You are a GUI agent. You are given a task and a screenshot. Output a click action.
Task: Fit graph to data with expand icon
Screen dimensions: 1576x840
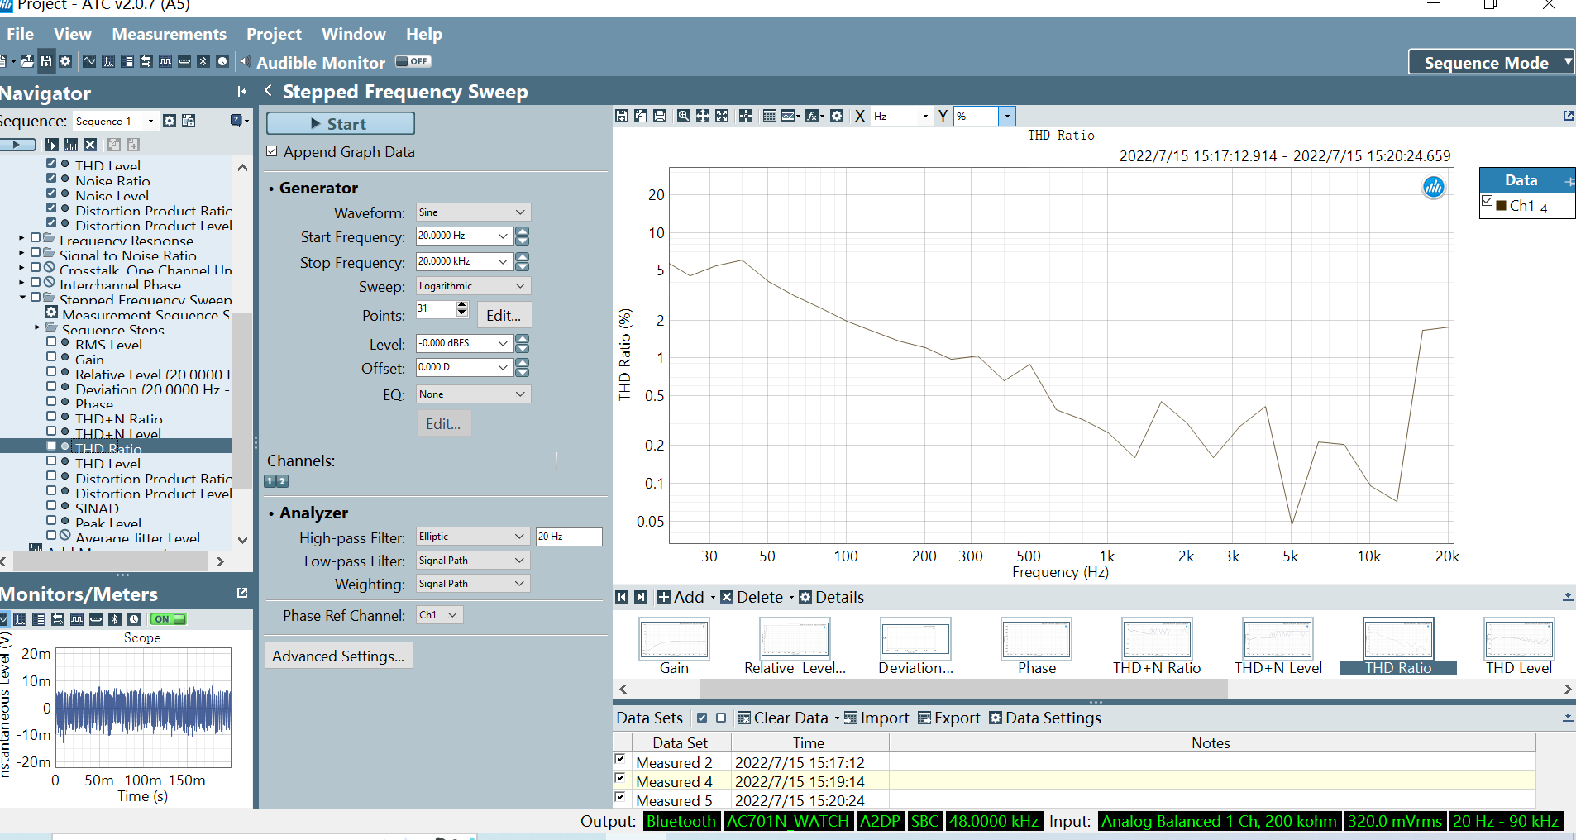(x=722, y=116)
